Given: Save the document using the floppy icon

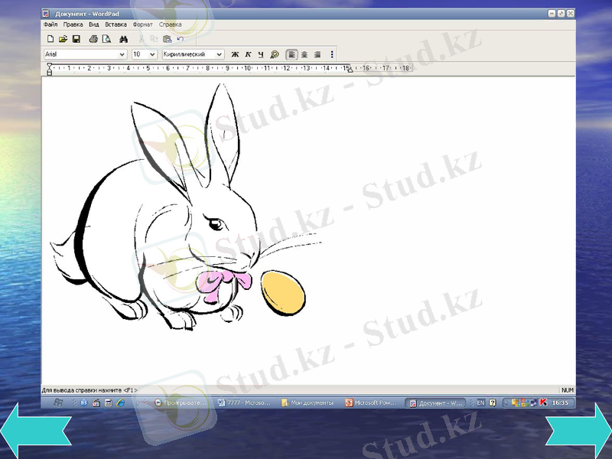Looking at the screenshot, I should point(76,39).
